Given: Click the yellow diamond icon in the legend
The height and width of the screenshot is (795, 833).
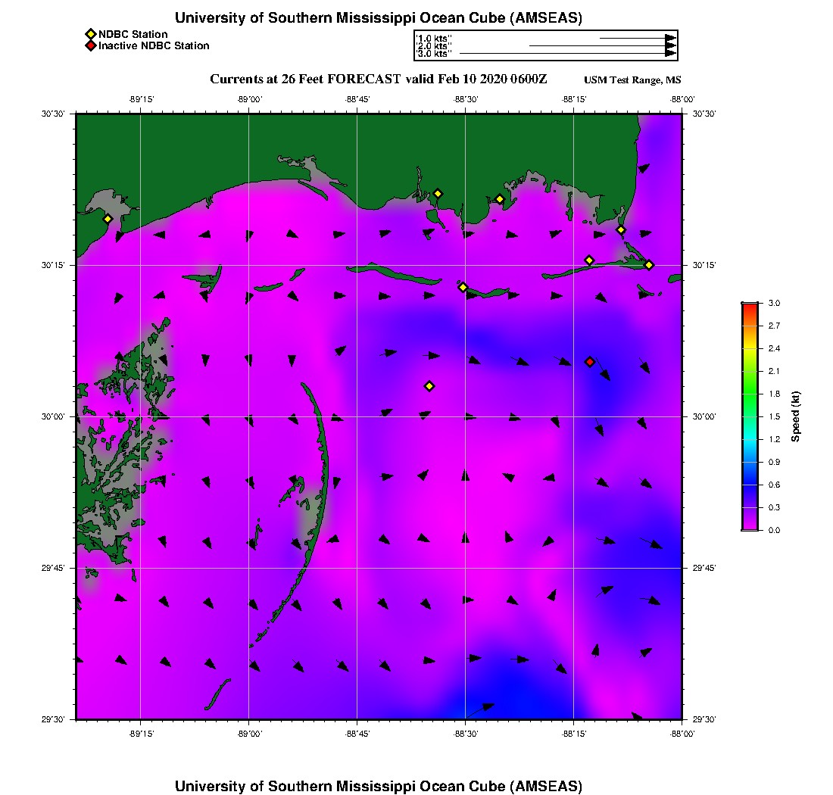Looking at the screenshot, I should (90, 34).
